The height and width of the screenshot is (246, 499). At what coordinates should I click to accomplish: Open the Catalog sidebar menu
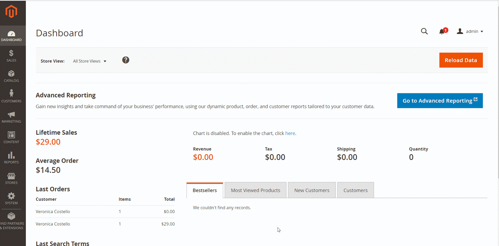(11, 76)
